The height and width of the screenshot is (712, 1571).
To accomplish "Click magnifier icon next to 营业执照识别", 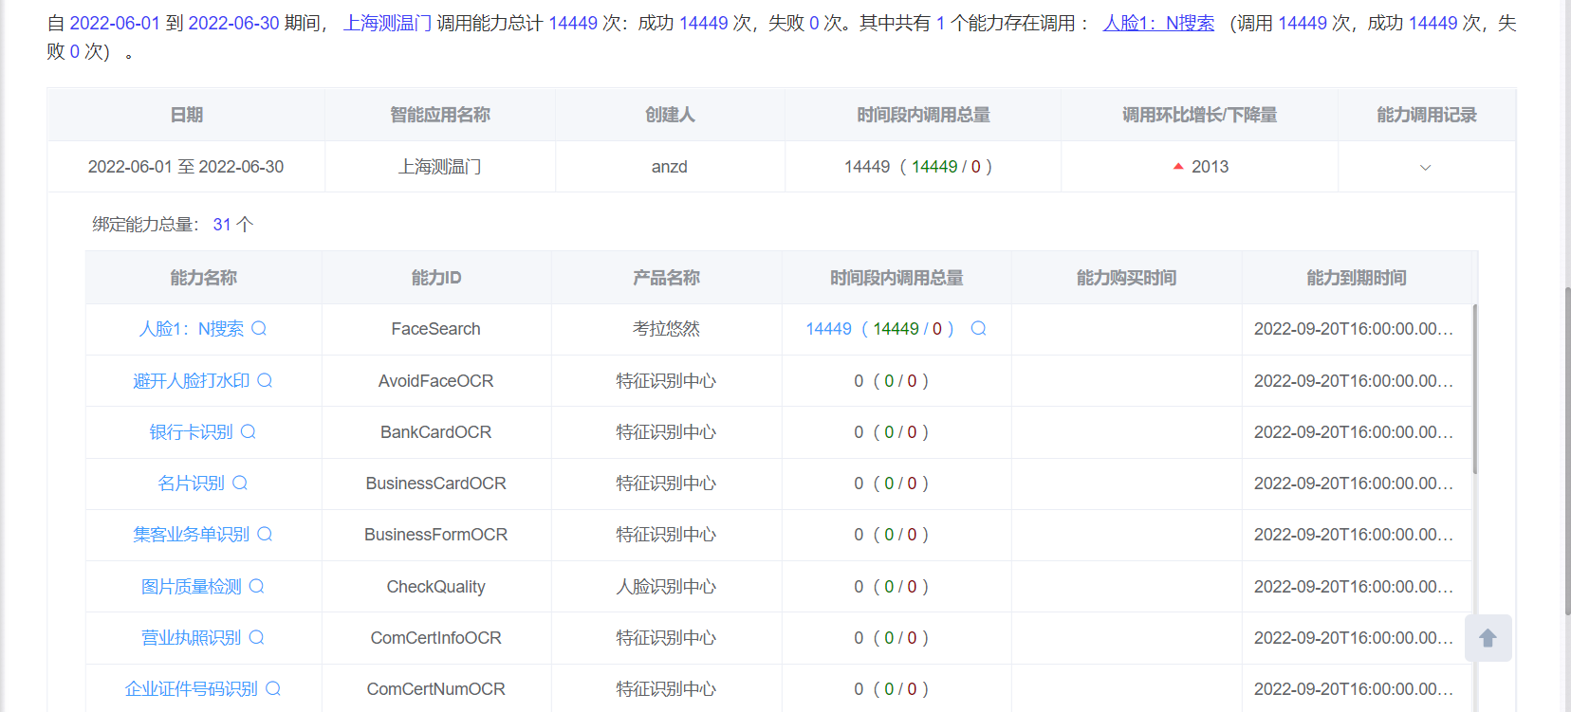I will coord(256,637).
